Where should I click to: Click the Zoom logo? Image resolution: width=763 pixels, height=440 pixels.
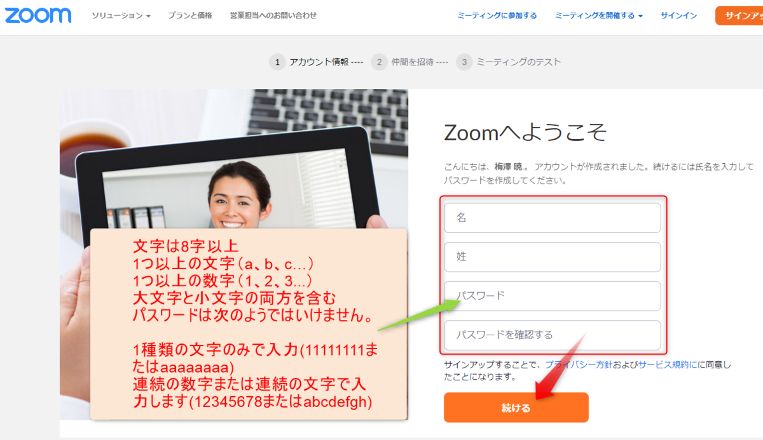coord(38,15)
